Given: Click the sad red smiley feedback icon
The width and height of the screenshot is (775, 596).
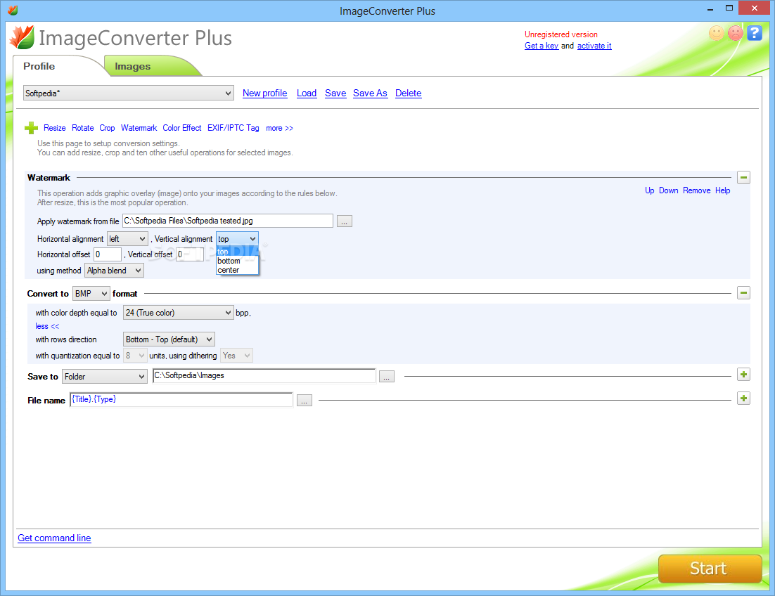Looking at the screenshot, I should coord(736,33).
